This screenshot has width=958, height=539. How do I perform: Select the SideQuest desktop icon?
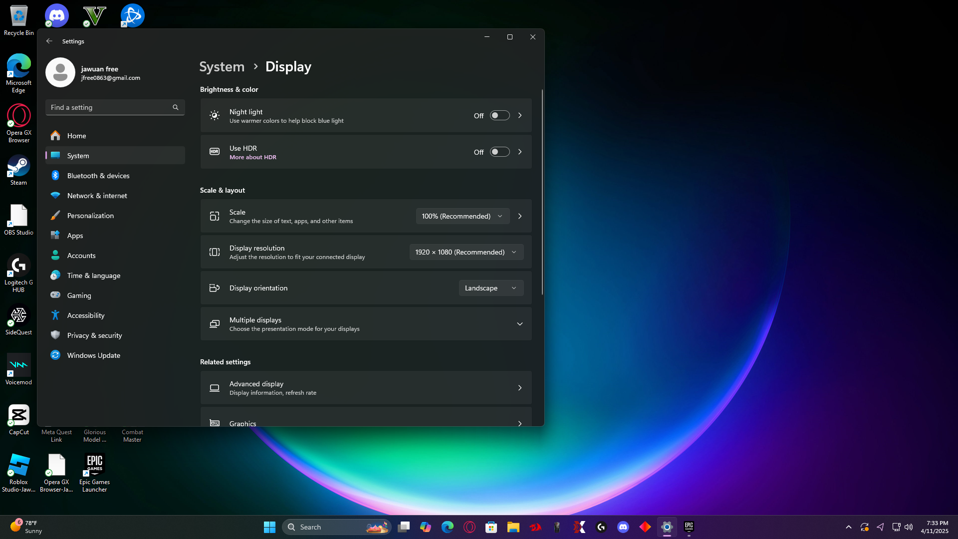pos(18,320)
